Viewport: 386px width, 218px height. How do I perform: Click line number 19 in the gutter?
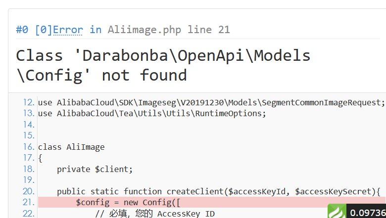(29, 180)
